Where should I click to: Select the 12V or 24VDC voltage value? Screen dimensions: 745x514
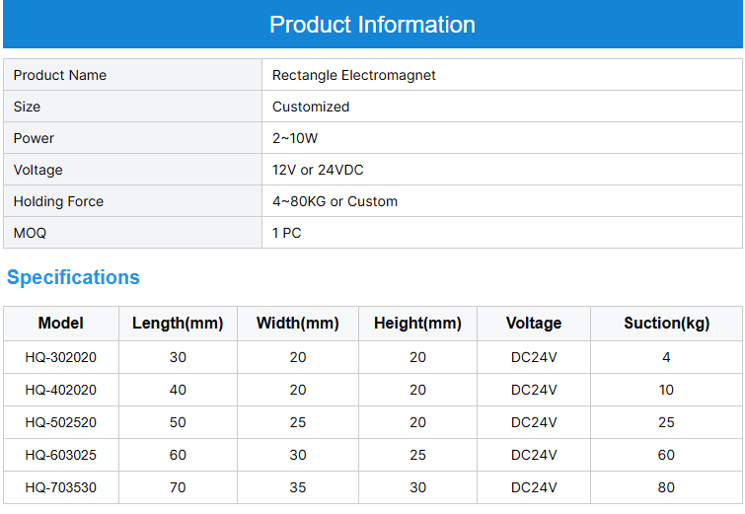tap(318, 170)
